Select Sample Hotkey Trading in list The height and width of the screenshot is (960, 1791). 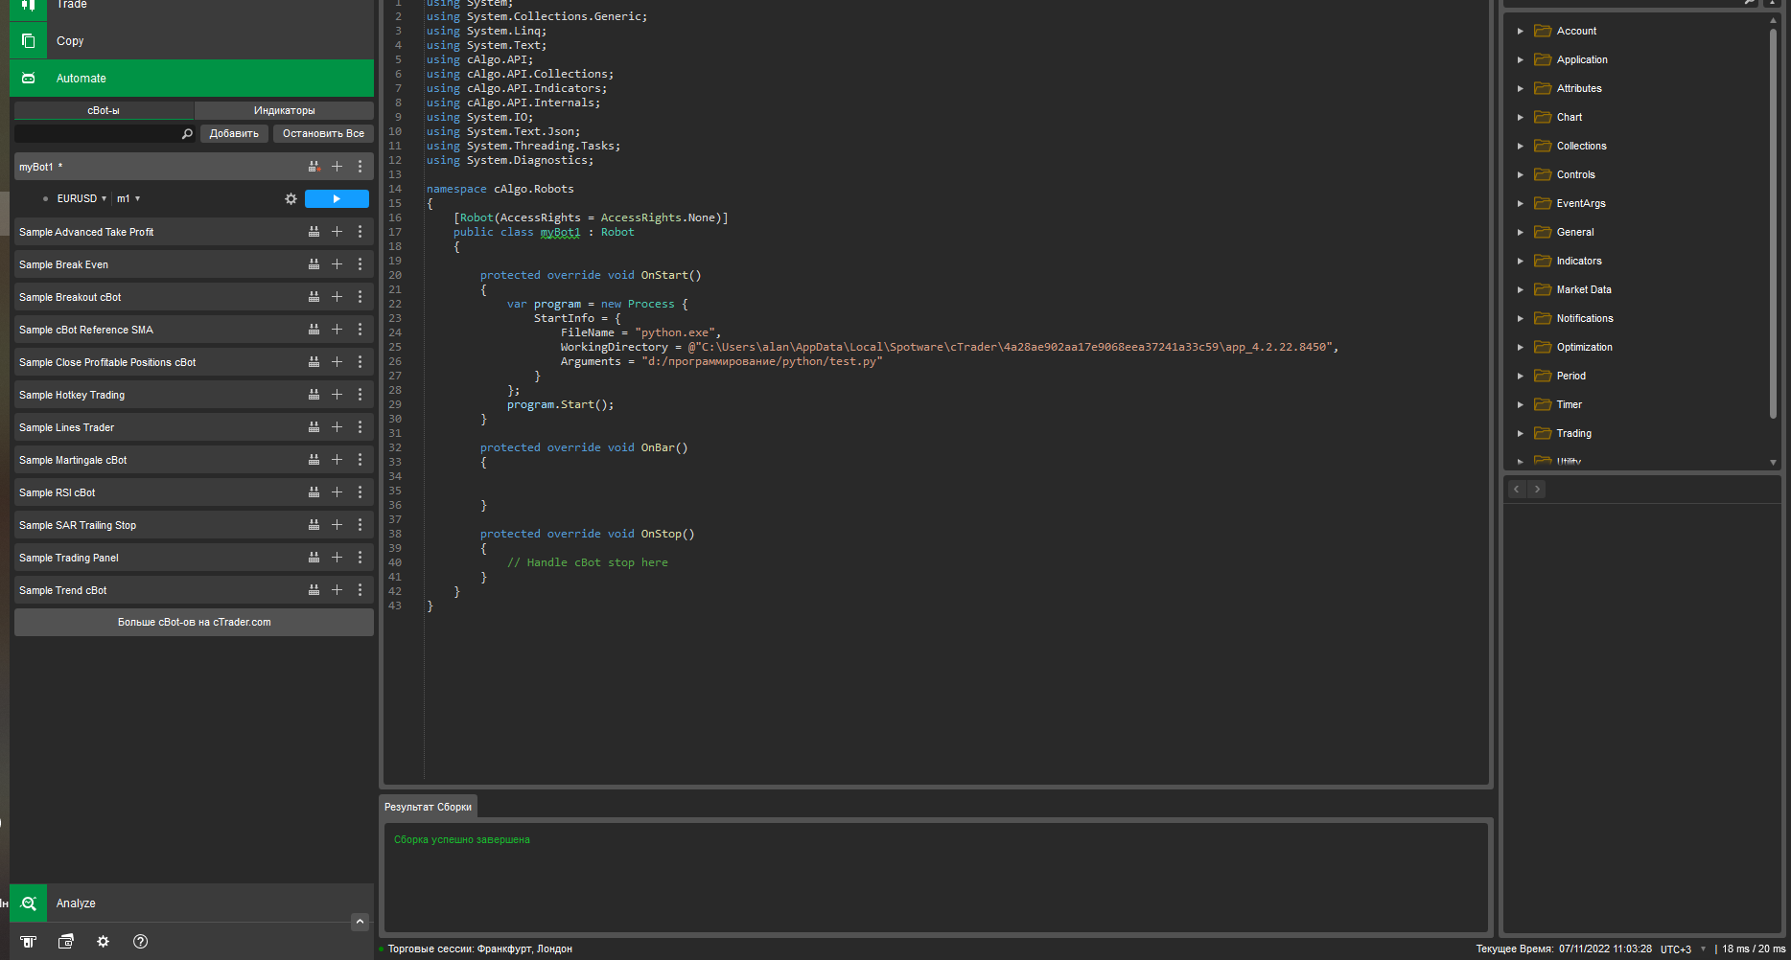point(194,395)
